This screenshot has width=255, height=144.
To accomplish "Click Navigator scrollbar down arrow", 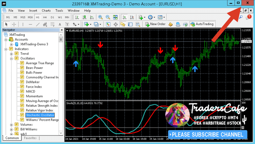I will click(x=61, y=133).
